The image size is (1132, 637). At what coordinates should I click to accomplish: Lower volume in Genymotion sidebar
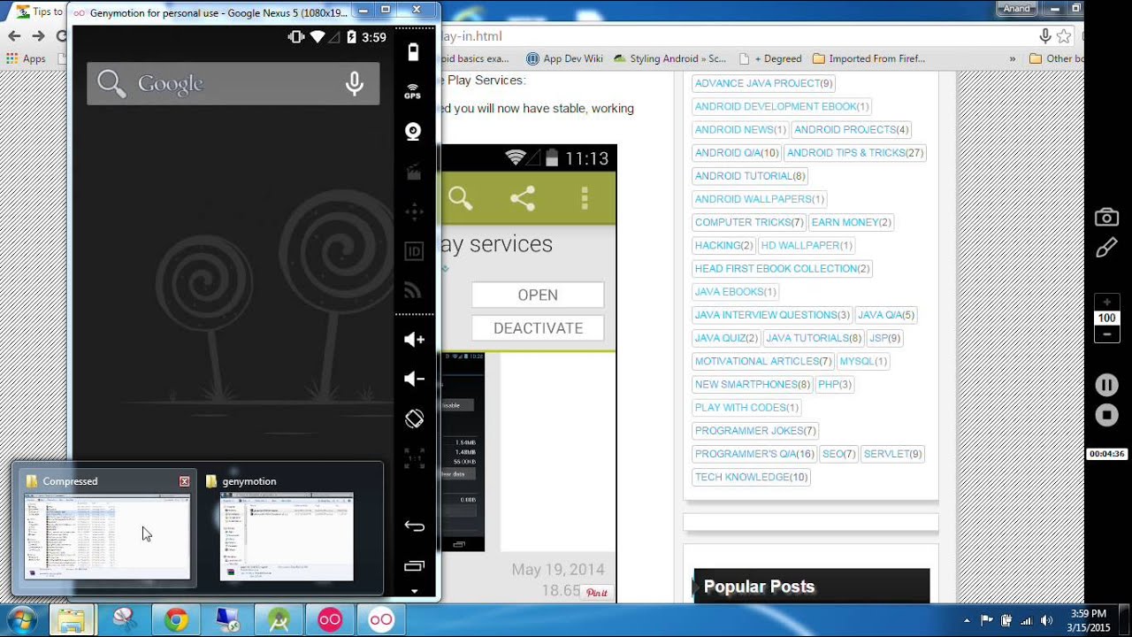click(414, 379)
